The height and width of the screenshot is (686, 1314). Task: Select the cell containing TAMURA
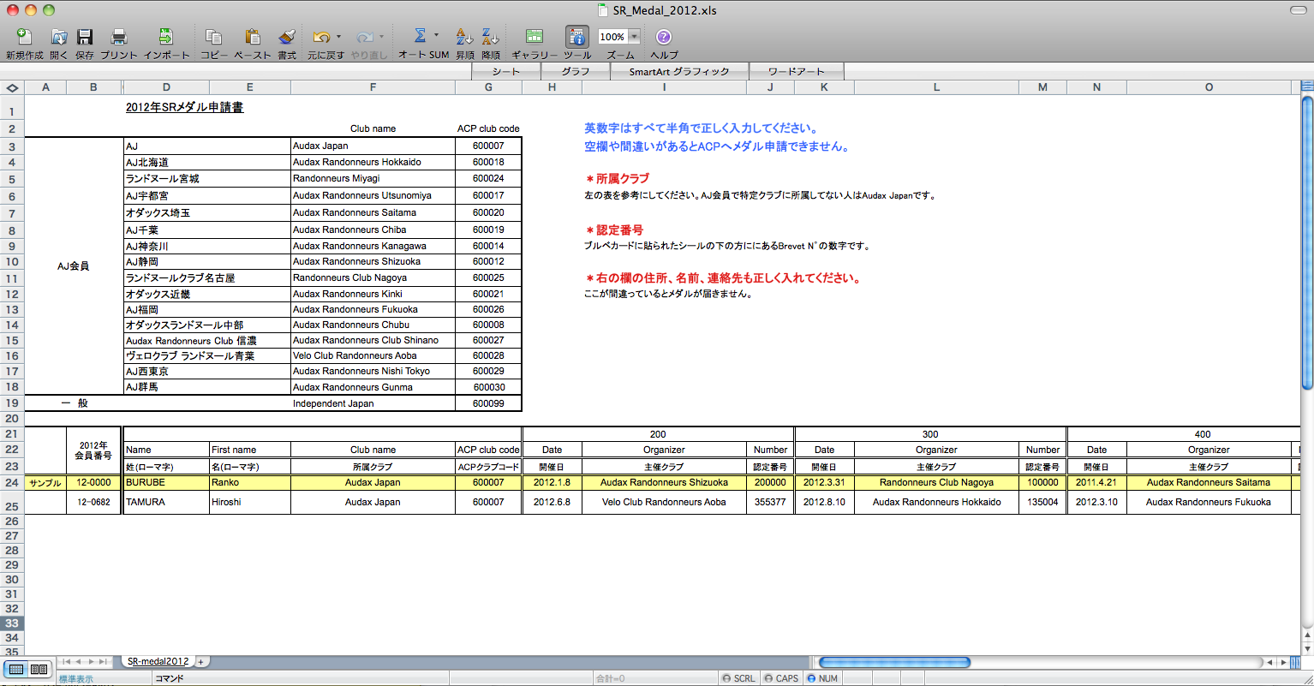(x=166, y=503)
